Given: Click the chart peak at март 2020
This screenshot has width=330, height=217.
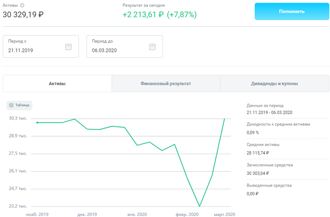Looking at the screenshot, I should pyautogui.click(x=224, y=119).
